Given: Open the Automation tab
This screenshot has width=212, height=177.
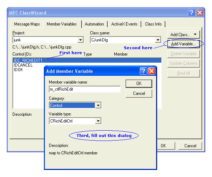Looking at the screenshot, I should click(94, 24).
